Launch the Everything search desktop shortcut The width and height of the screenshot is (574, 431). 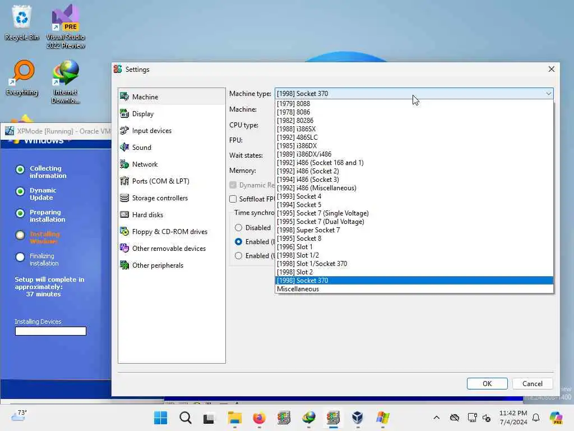click(22, 77)
